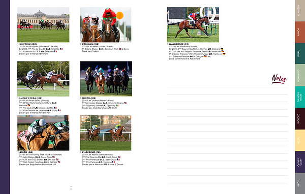Select the ETONIAN horse photo
305x194 pixels.
[106, 25]
